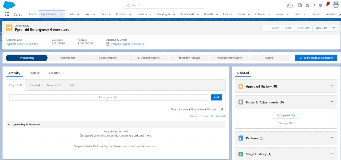Open the Stage History actions dropdown
Viewport: 341px width, 160px height.
click(x=332, y=153)
